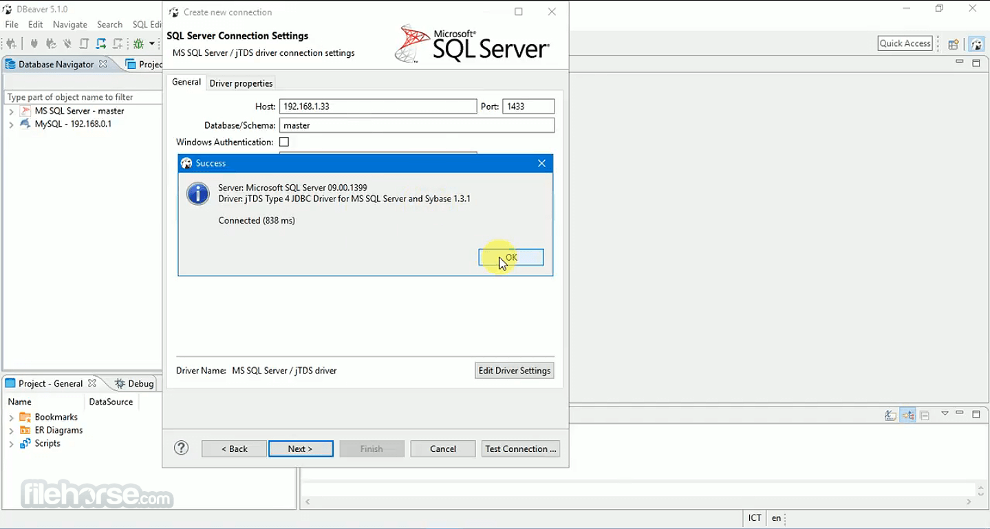
Task: Select the Database Navigator tab
Action: coord(56,64)
